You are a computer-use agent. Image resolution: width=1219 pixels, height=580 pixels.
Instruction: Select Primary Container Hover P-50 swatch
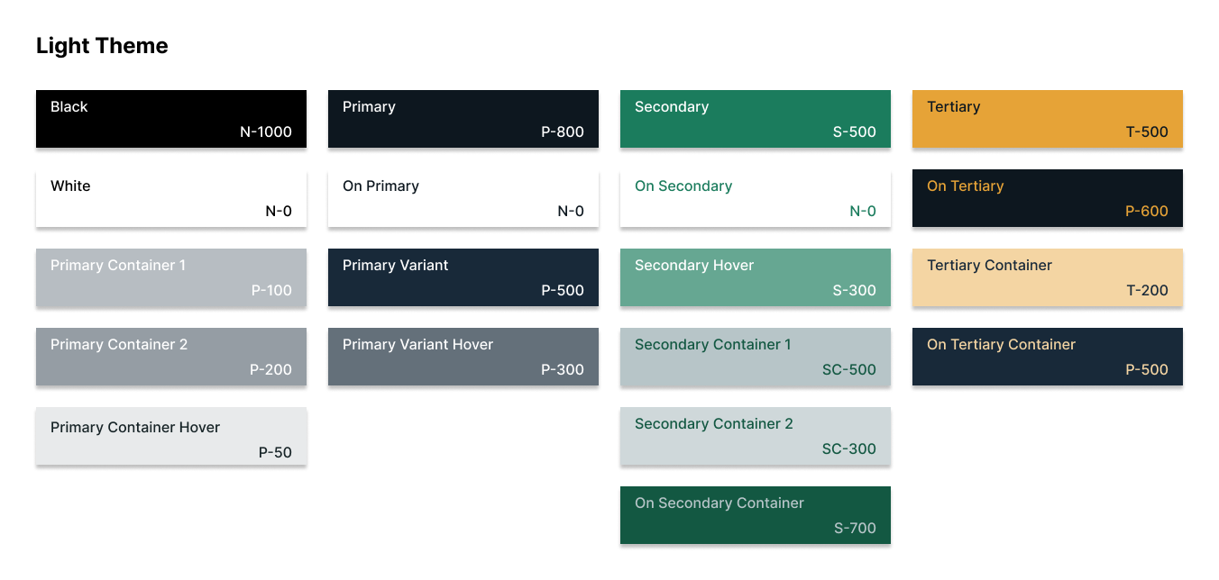(x=171, y=436)
